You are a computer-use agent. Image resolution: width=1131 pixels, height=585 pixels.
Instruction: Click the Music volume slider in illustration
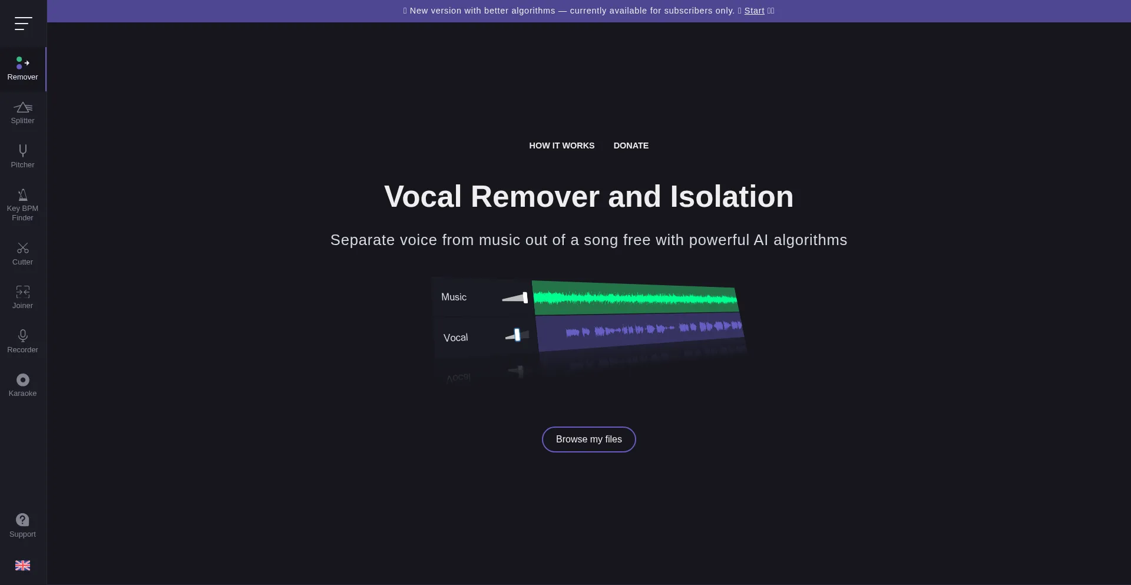(x=515, y=298)
